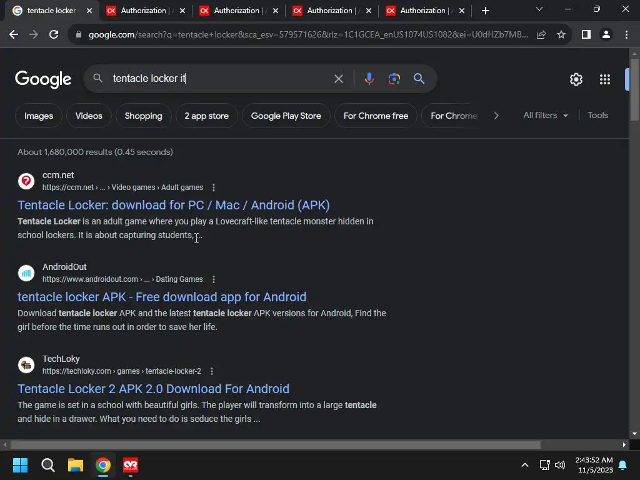Share this page from address bar

tap(541, 35)
